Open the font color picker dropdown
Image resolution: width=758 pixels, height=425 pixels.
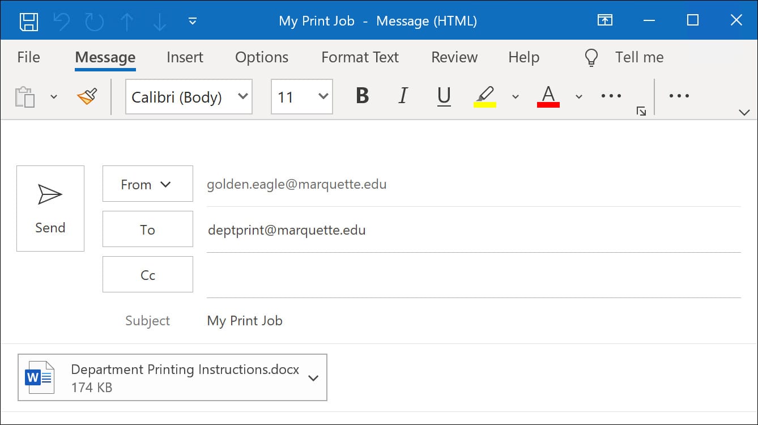578,96
